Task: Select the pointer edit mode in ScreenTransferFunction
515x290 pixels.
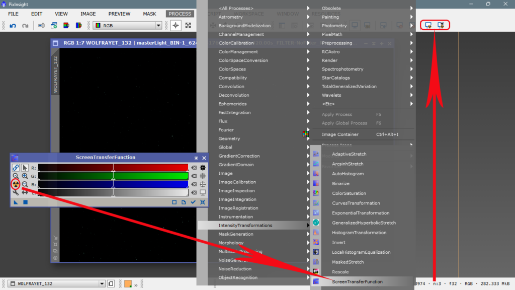Action: [x=25, y=168]
